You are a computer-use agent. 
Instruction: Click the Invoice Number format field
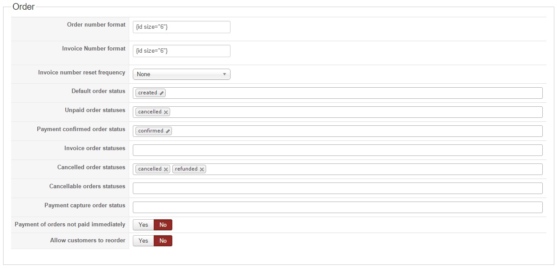coord(181,51)
